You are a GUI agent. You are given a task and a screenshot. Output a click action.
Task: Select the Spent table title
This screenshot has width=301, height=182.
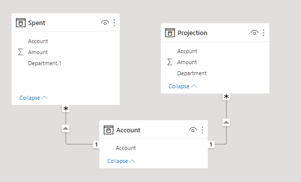(37, 23)
